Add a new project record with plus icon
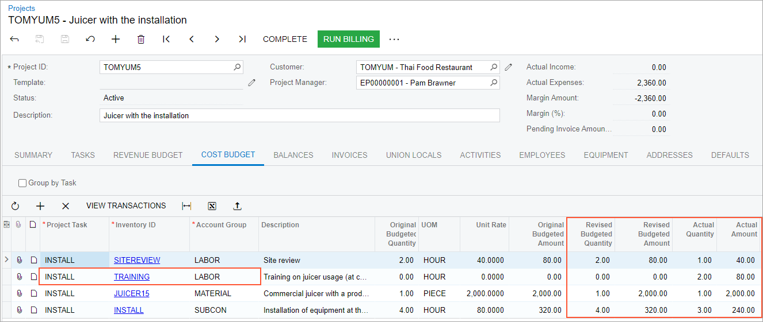The image size is (763, 322). pyautogui.click(x=116, y=39)
